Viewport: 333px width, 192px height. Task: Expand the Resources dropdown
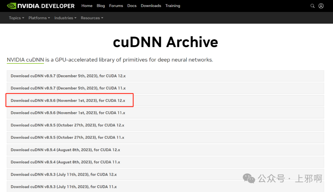(92, 18)
